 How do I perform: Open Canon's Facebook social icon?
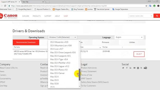[127, 68]
